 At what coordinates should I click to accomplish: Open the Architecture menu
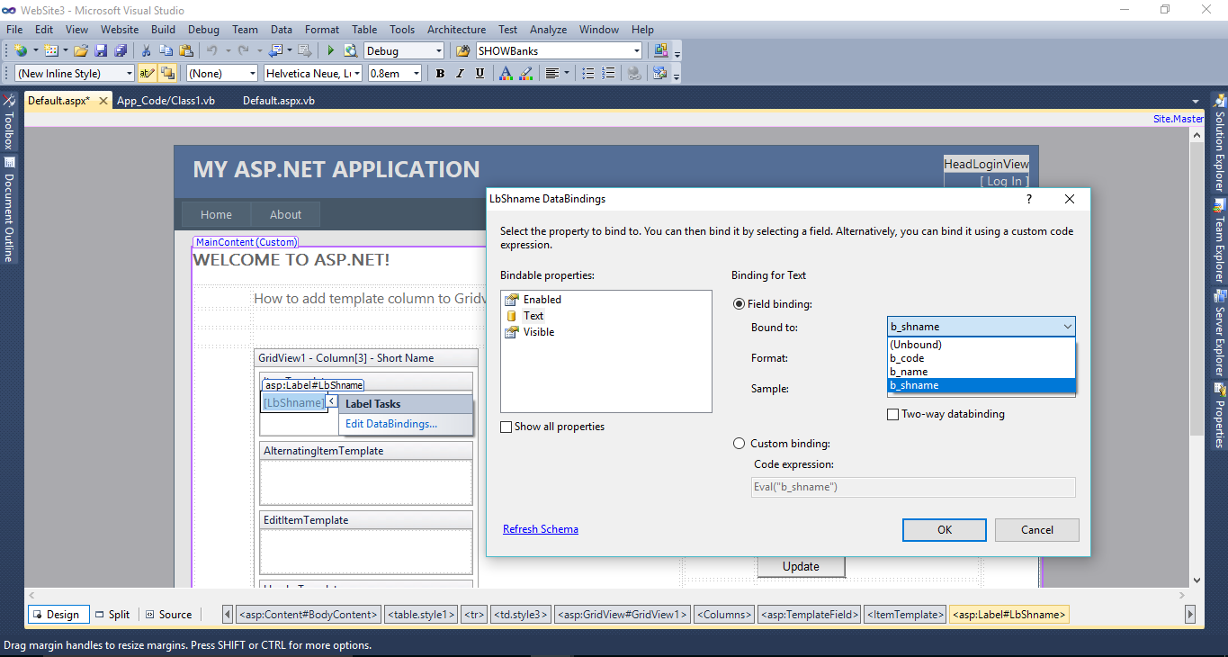pos(456,30)
